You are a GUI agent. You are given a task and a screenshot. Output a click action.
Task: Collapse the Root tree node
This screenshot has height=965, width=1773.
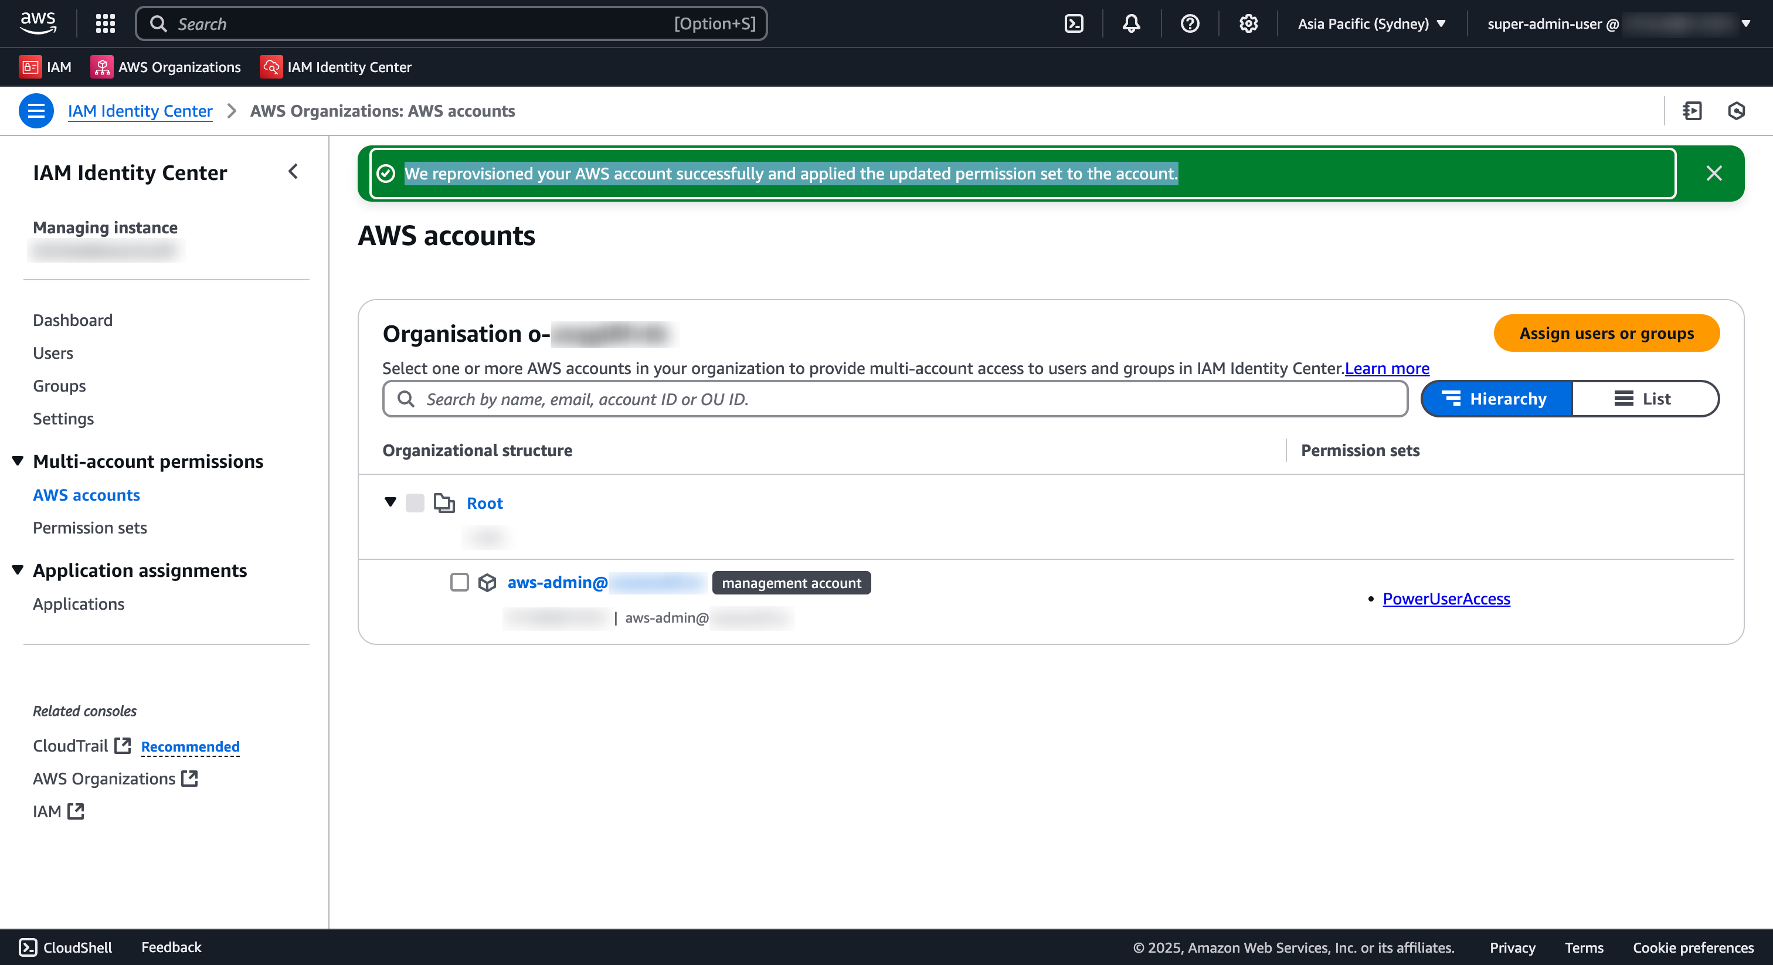click(x=390, y=503)
